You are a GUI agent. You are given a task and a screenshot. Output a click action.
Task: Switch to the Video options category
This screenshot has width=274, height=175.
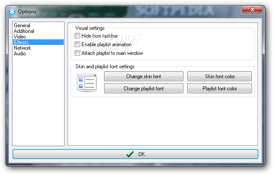click(38, 37)
